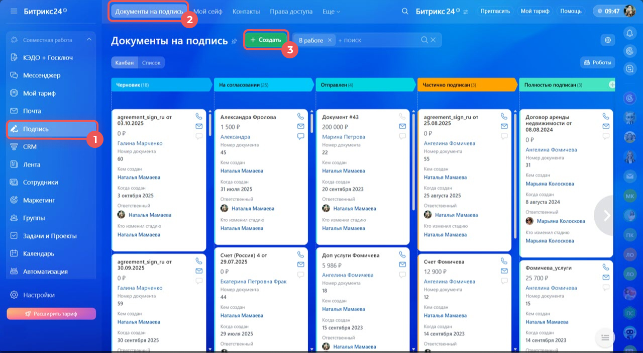Collapse the Совместная работа section
The height and width of the screenshot is (353, 643).
[89, 40]
